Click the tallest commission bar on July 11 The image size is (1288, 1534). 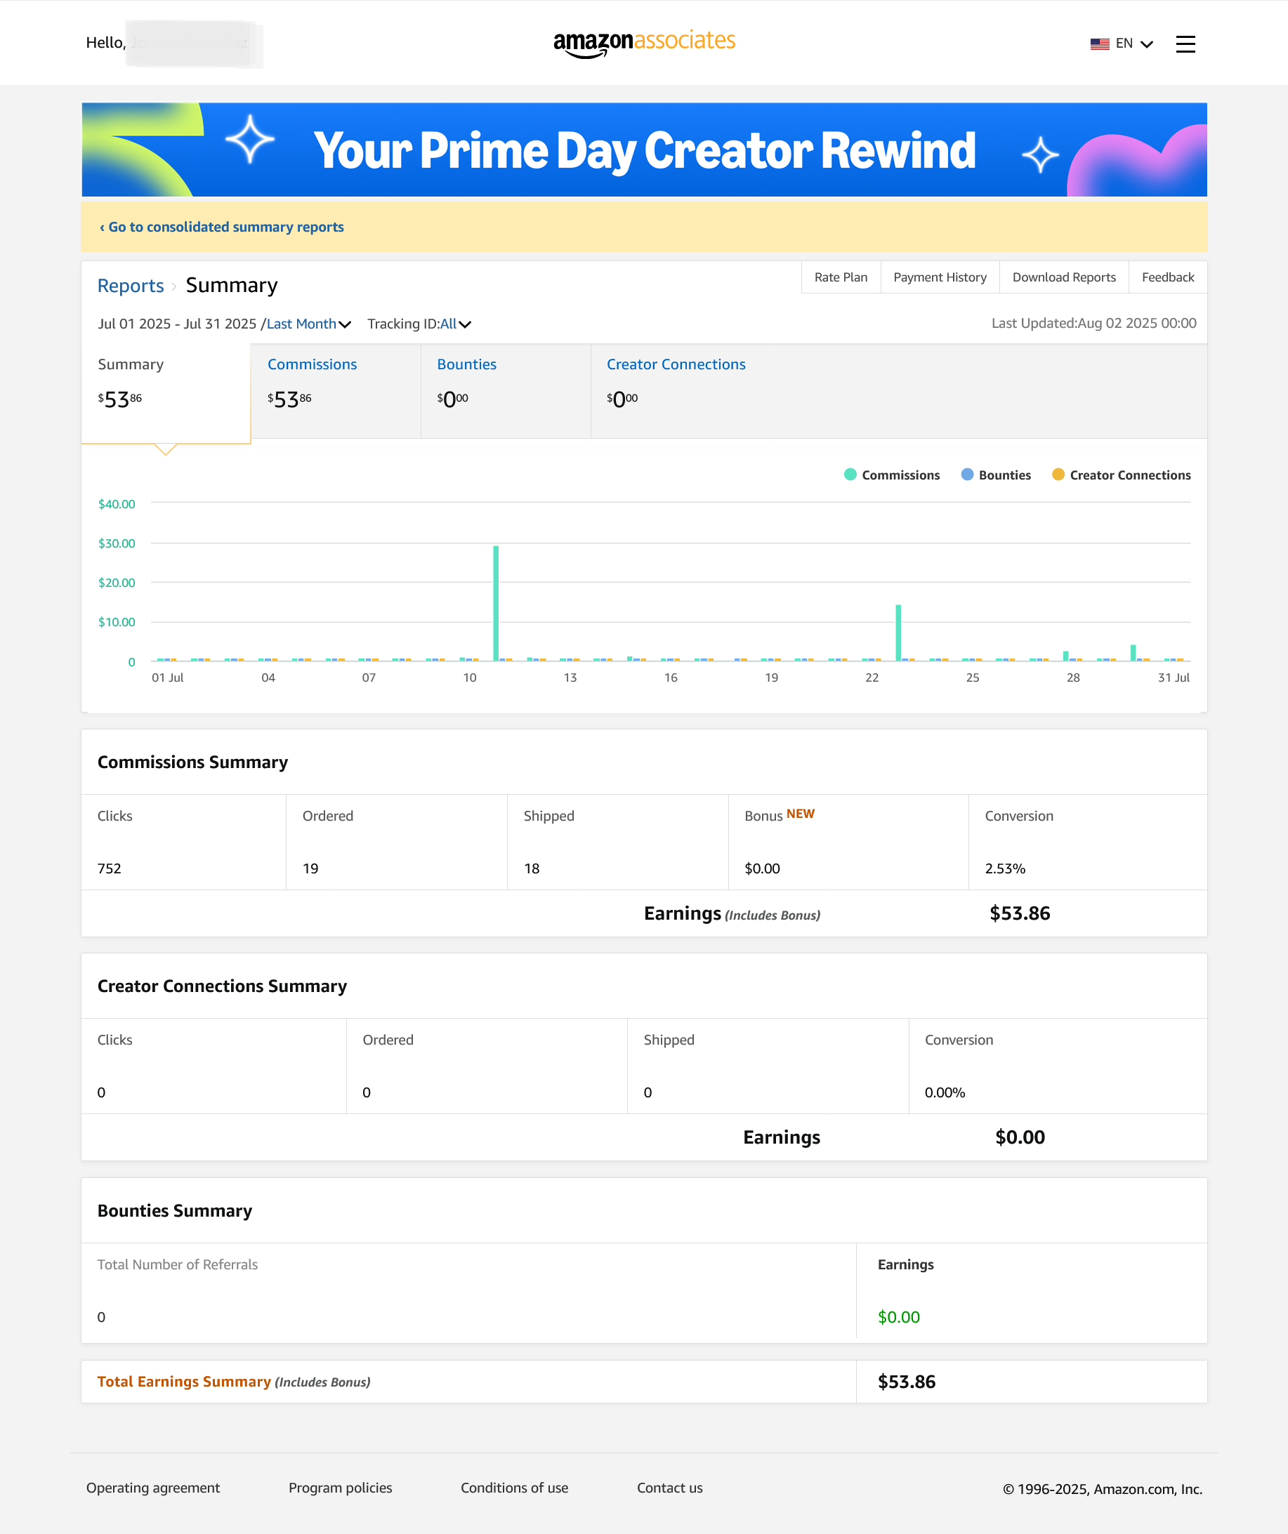click(x=496, y=603)
